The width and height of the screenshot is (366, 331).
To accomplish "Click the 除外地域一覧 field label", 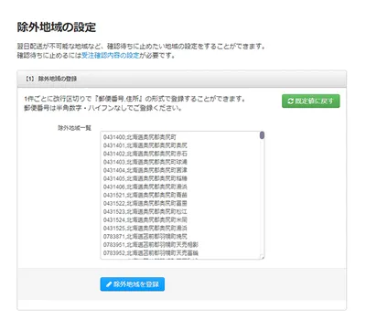I will [x=74, y=128].
